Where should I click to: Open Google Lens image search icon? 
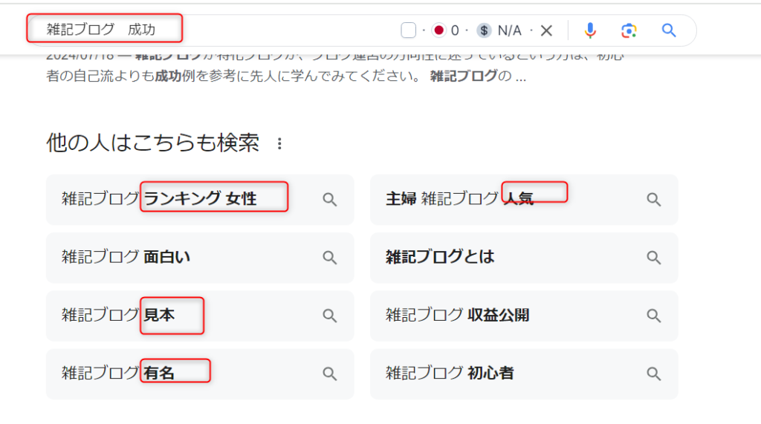[x=629, y=30]
